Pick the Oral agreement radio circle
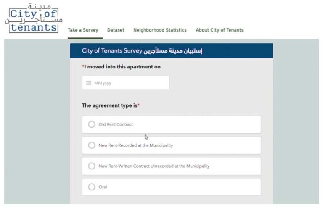Image resolution: width=323 pixels, height=208 pixels. click(92, 187)
